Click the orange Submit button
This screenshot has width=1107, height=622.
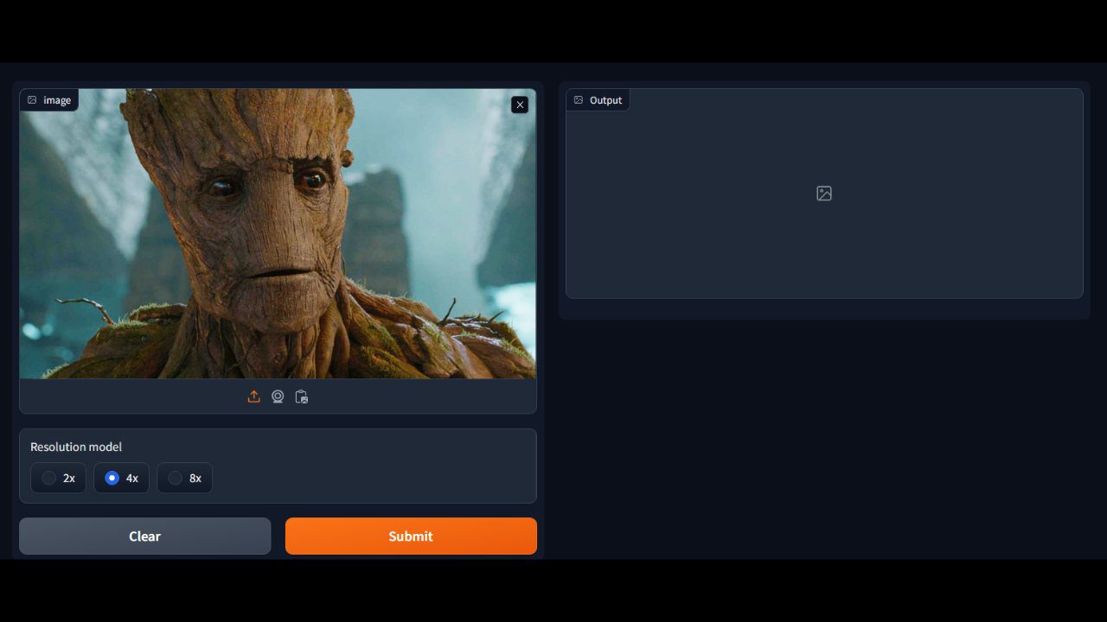click(411, 536)
